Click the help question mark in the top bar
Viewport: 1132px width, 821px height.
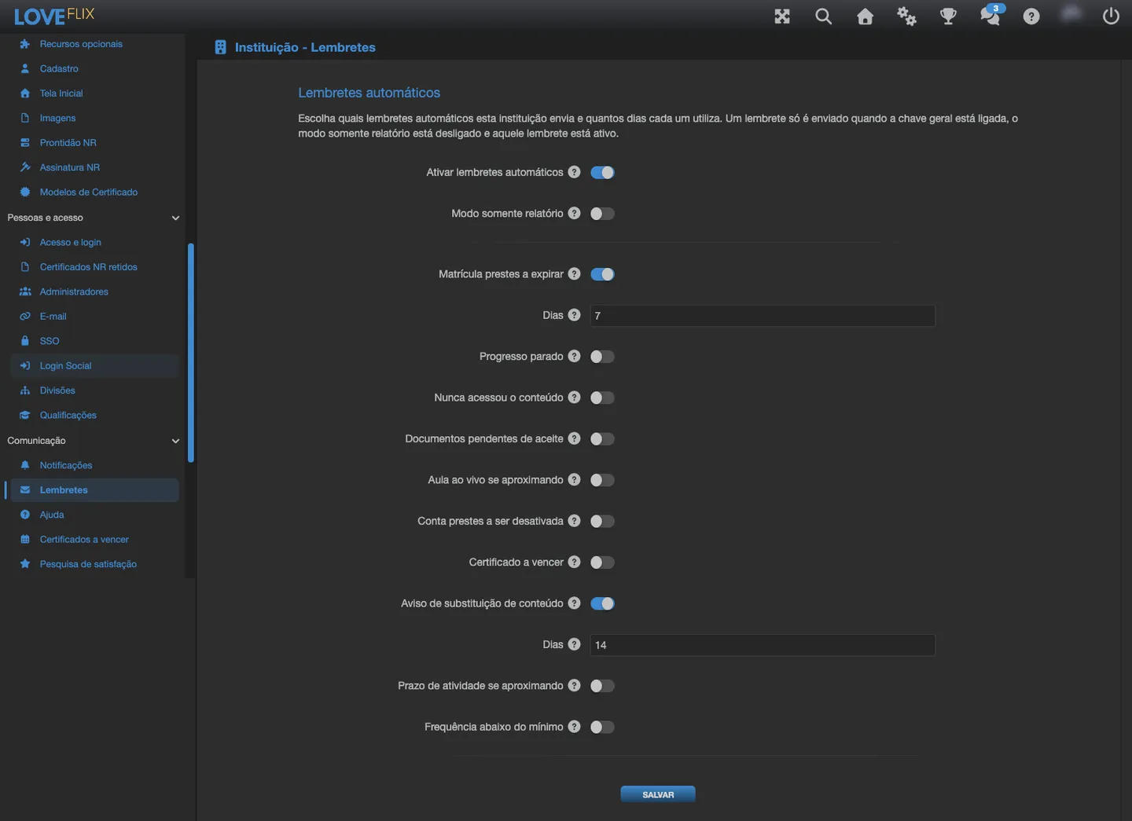1031,16
